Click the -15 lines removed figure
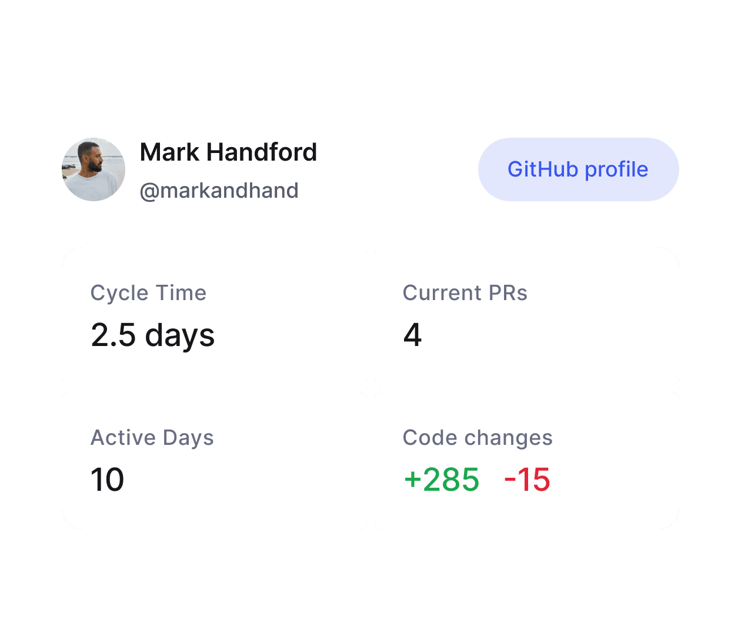Viewport: 741px width, 632px height. pyautogui.click(x=526, y=480)
